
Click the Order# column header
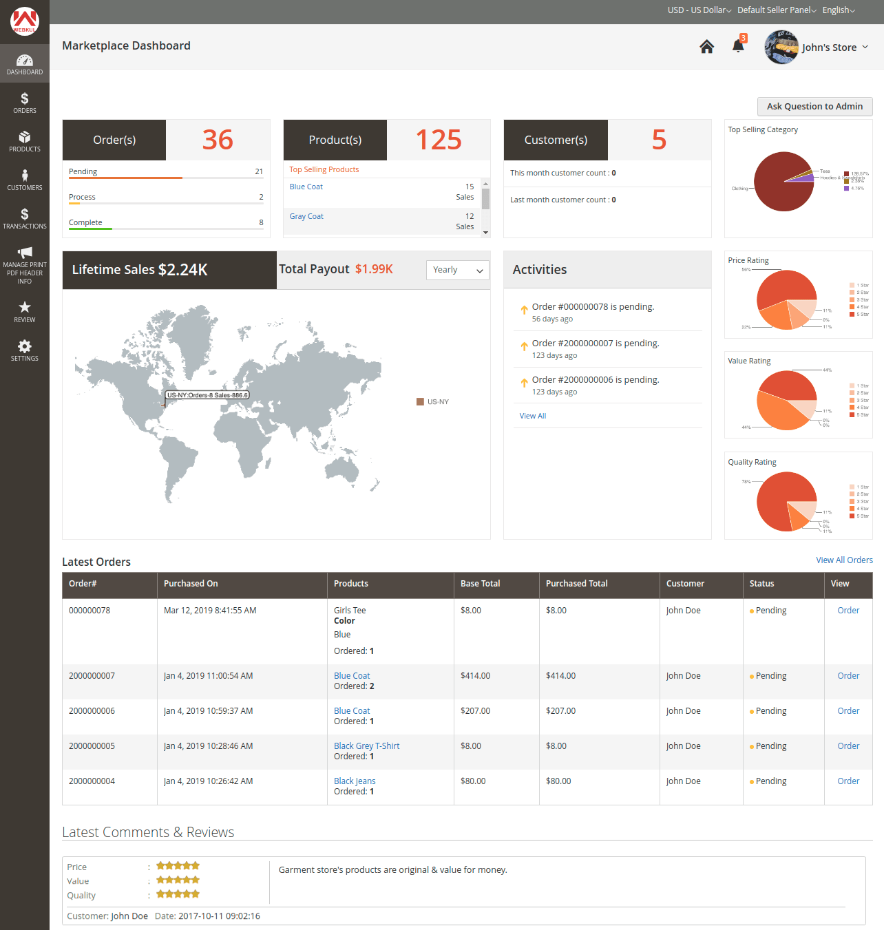[x=109, y=584]
